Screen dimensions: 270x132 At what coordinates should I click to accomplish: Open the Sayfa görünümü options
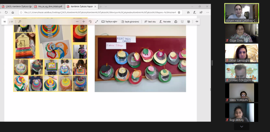[130, 22]
